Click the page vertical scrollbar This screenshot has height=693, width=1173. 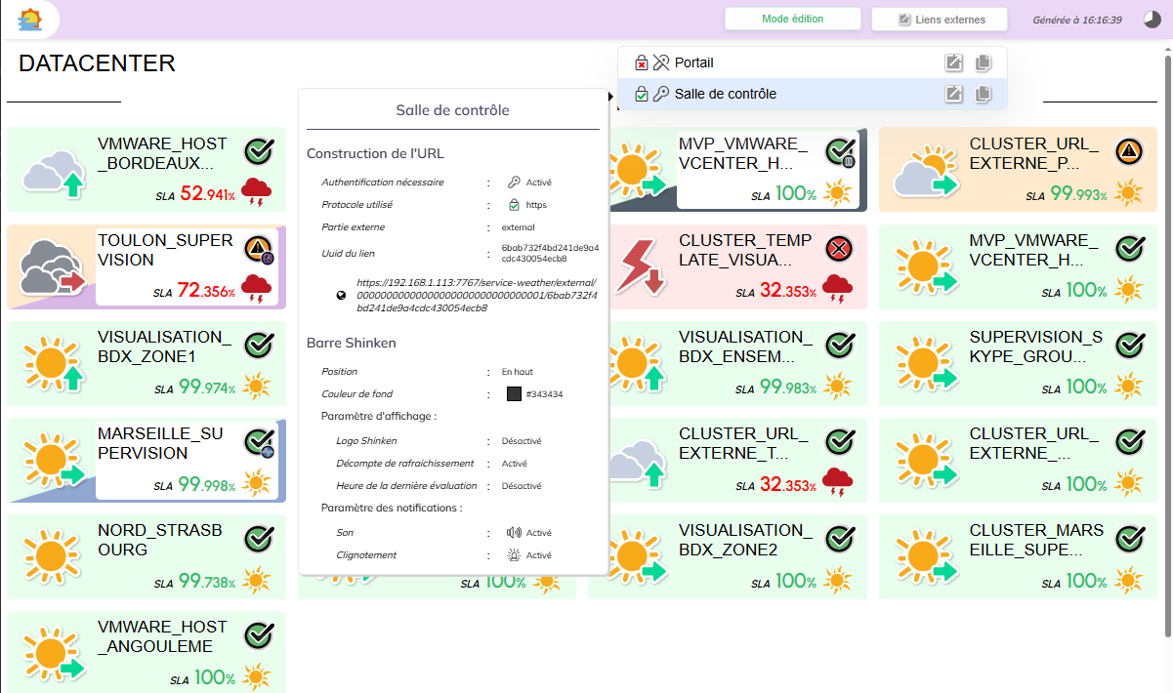pos(1167,342)
